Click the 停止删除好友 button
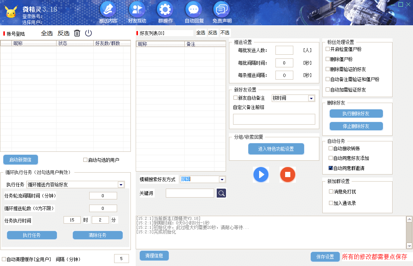 [356, 126]
